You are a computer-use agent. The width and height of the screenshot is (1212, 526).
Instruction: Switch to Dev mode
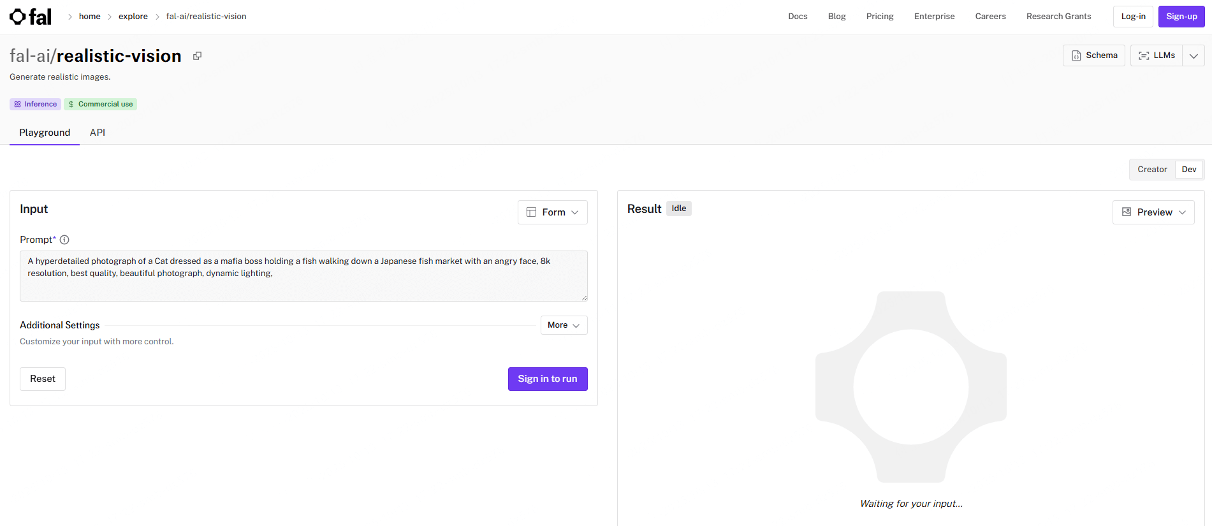click(x=1188, y=170)
